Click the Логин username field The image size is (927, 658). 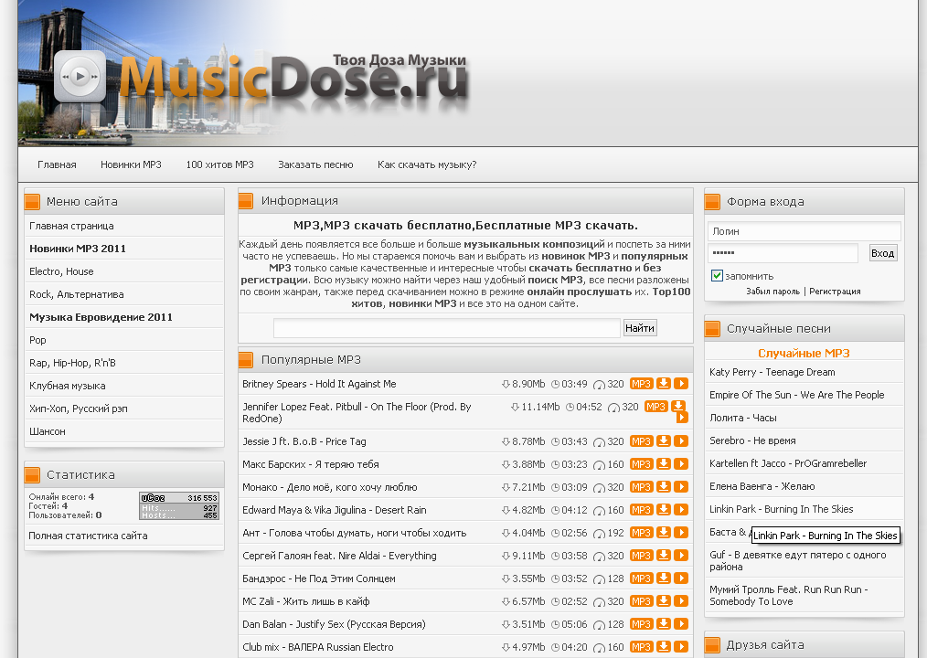[804, 231]
